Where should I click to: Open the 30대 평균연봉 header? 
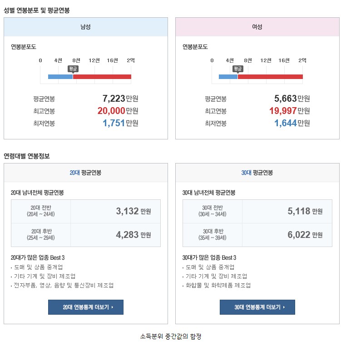[x=257, y=173]
